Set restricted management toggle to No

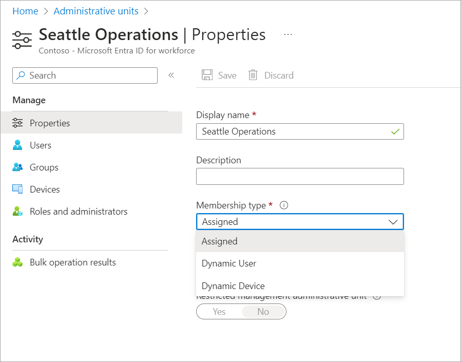coord(263,312)
